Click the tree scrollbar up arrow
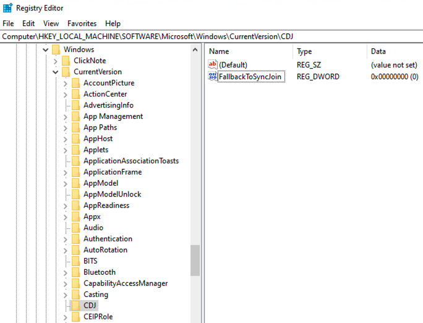This screenshot has height=323, width=423. [195, 50]
